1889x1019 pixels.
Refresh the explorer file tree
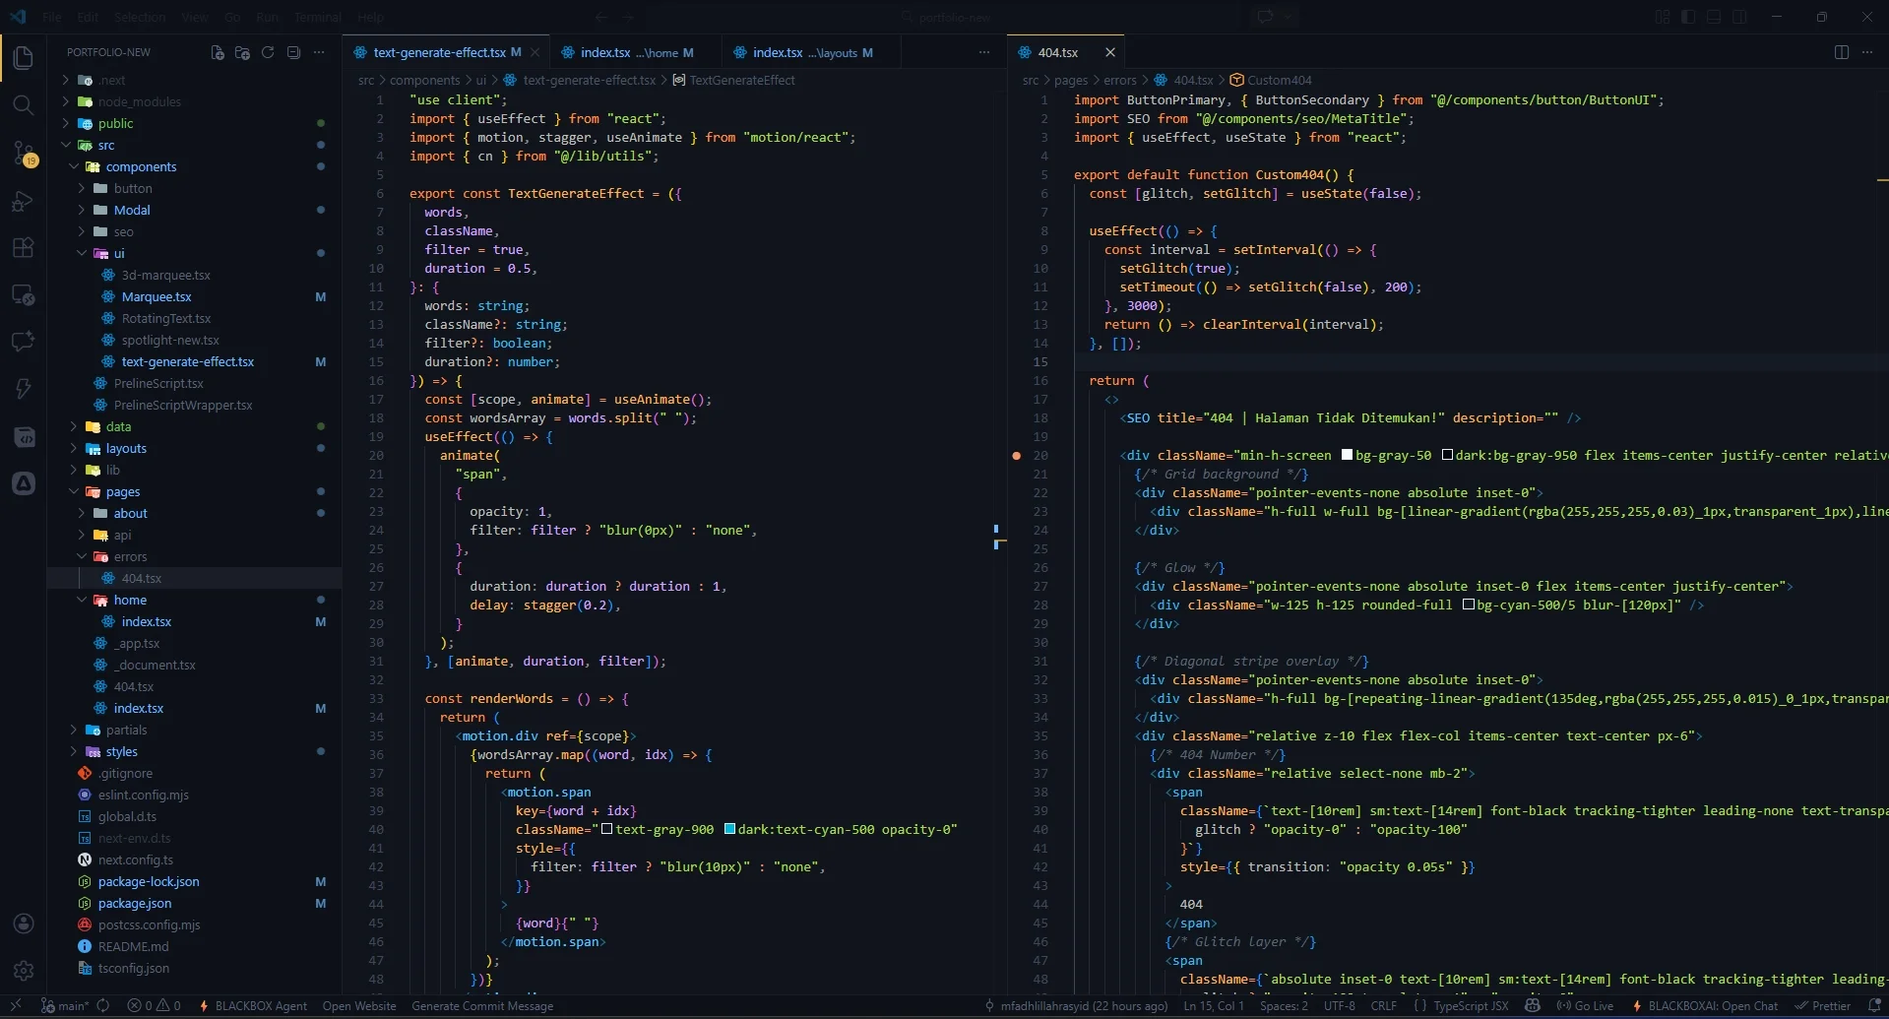[268, 52]
